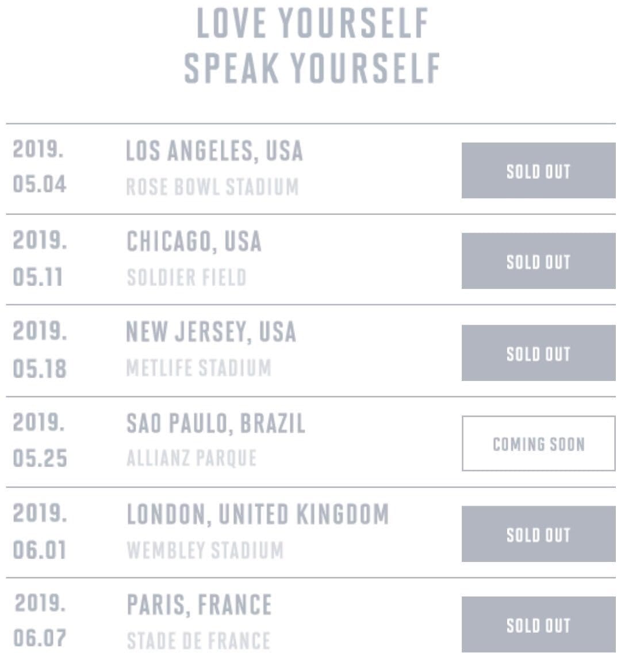Click the Paris SOLD OUT button
The height and width of the screenshot is (666, 621).
coord(539,625)
